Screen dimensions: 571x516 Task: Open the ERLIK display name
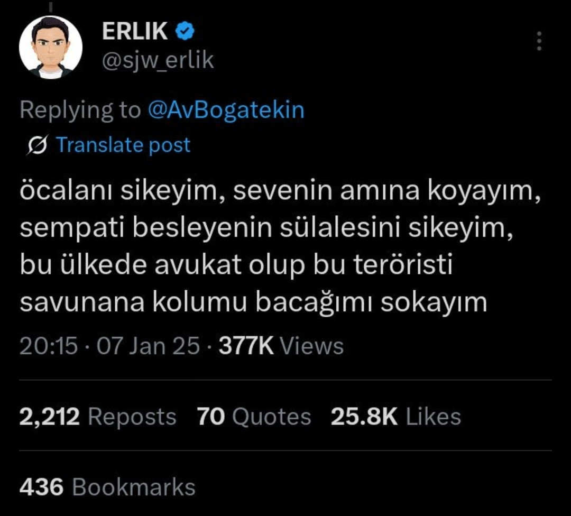pyautogui.click(x=135, y=32)
